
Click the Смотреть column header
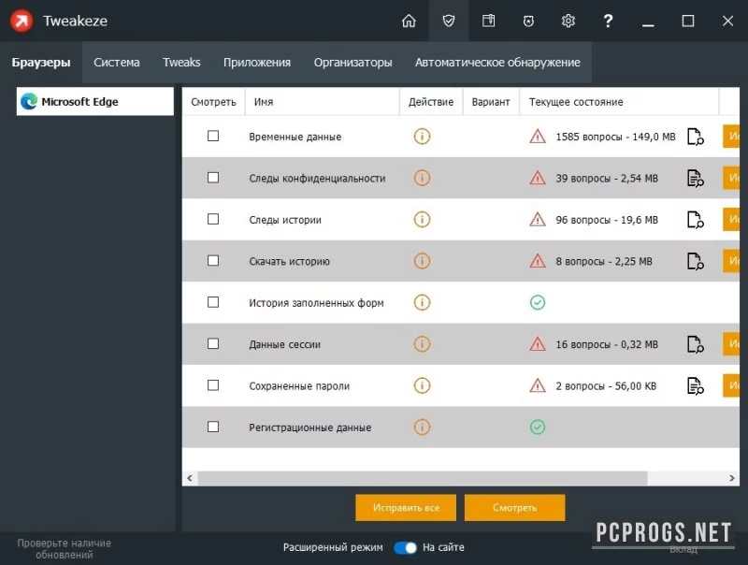pyautogui.click(x=213, y=102)
